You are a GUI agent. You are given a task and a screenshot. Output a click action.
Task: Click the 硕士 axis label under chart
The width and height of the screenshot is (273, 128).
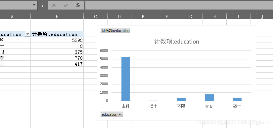pyautogui.click(x=237, y=106)
